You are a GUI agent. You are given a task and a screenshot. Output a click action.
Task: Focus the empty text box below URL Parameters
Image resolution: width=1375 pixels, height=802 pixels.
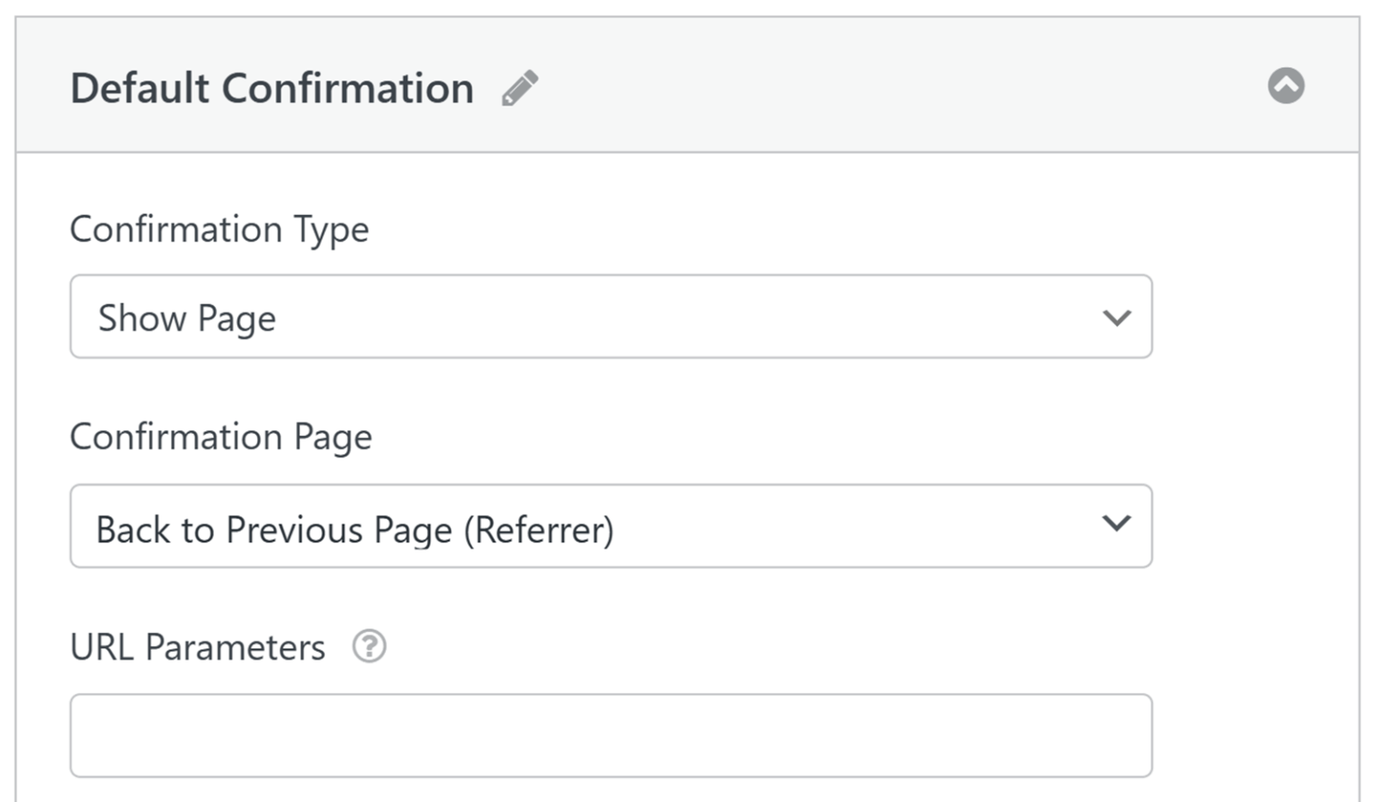tap(611, 734)
